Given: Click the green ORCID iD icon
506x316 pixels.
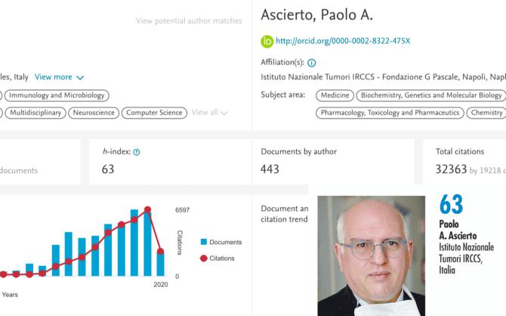Looking at the screenshot, I should tap(267, 42).
